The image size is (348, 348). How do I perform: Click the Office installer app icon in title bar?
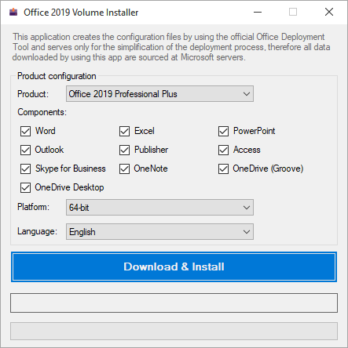point(13,12)
